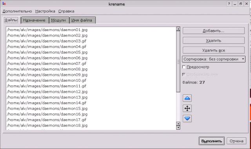This screenshot has height=149, width=251.
Task: Enable the Предосмотр checkbox
Action: click(x=184, y=67)
